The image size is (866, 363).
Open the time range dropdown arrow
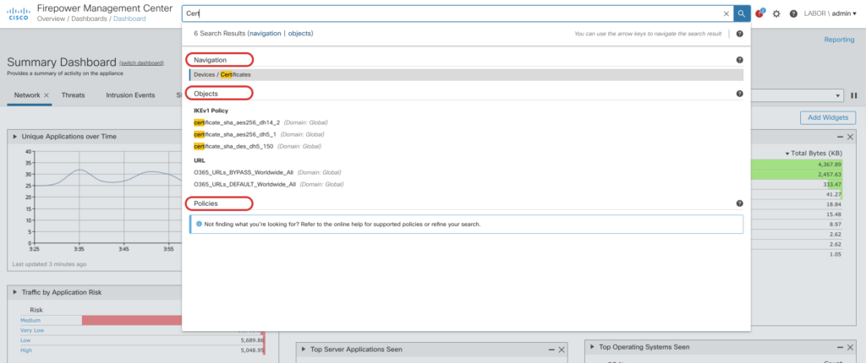840,95
